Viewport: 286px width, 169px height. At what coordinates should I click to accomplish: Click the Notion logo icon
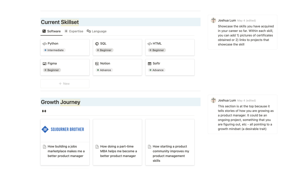point(97,64)
